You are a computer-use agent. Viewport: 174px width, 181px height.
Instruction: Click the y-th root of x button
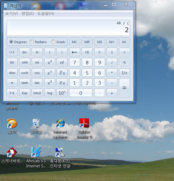(62, 73)
